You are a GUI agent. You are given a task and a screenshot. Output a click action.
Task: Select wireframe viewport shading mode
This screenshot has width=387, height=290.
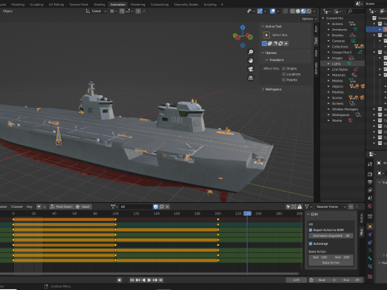[x=293, y=11]
